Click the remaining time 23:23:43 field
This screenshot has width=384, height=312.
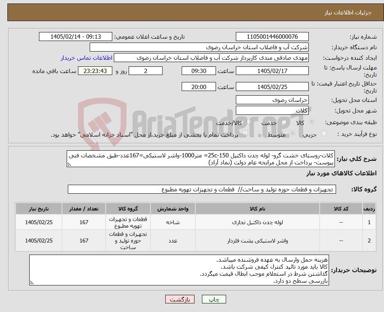point(95,71)
